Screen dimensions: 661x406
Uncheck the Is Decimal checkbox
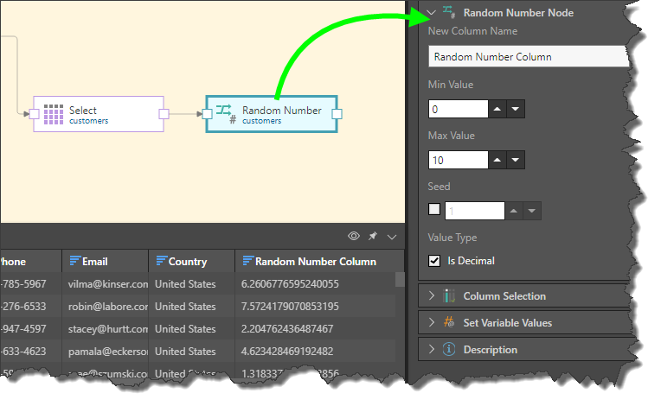click(x=434, y=261)
